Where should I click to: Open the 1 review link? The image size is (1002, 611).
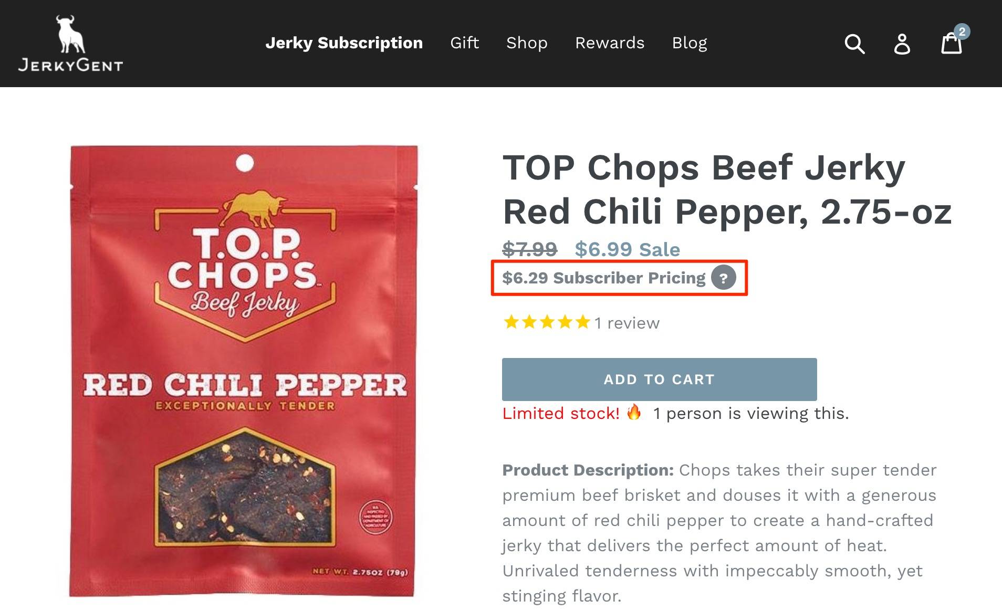point(627,323)
